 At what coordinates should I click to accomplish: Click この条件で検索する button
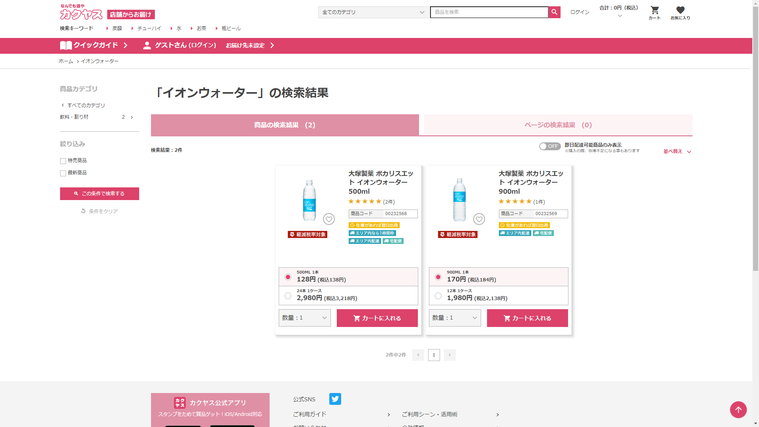99,194
